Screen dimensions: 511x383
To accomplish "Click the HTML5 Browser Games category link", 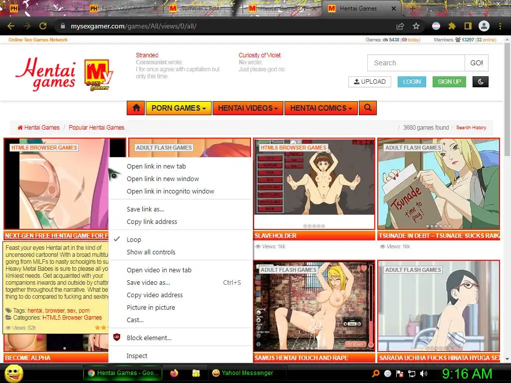I will [72, 318].
